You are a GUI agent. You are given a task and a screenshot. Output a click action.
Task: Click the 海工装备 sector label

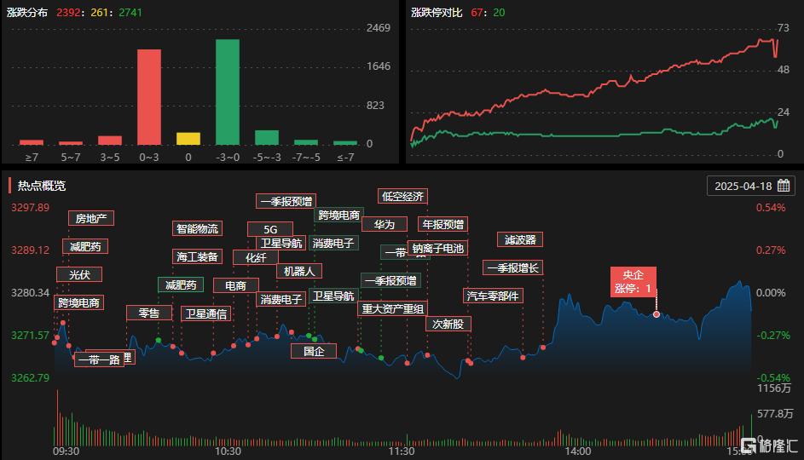pyautogui.click(x=197, y=256)
